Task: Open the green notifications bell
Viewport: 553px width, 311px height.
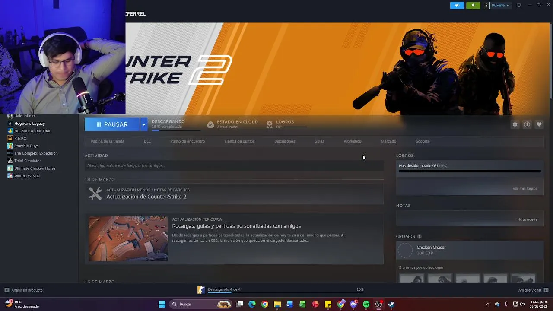Action: coord(473,6)
